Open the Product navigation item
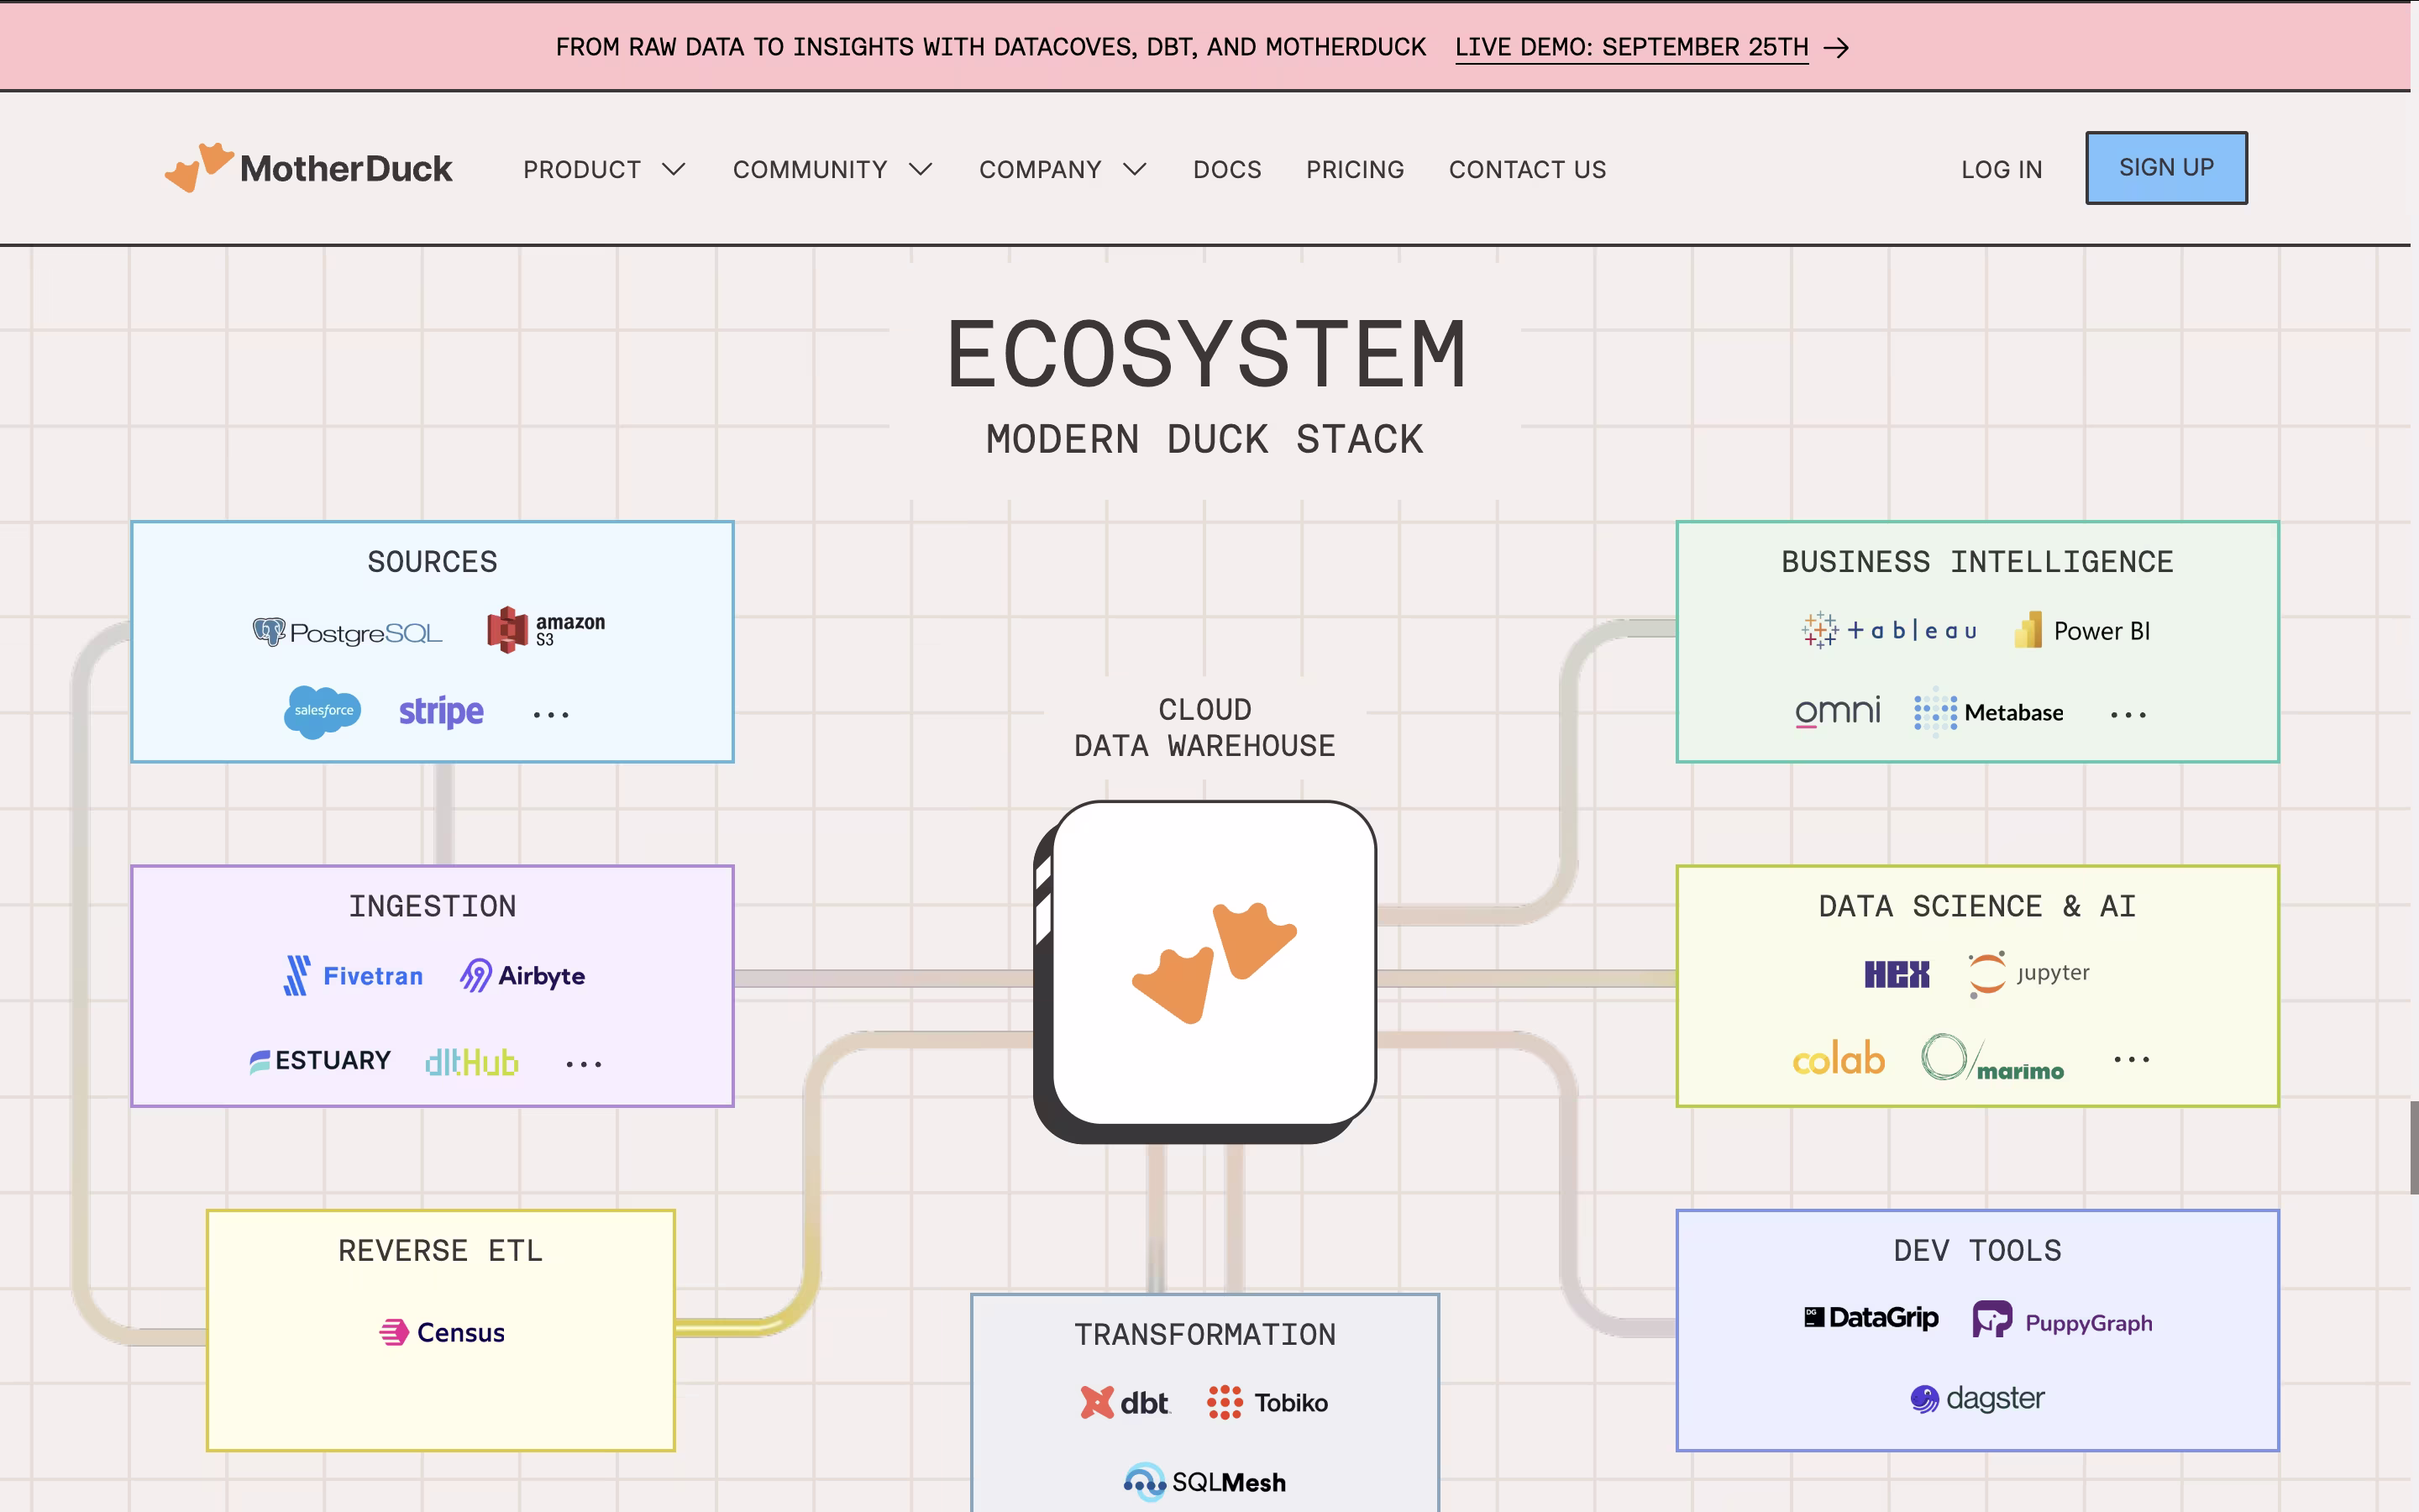The height and width of the screenshot is (1512, 2419). [x=582, y=169]
